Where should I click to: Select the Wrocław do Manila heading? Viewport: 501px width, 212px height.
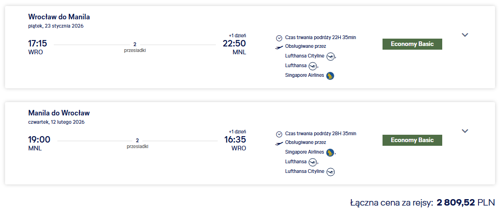(59, 17)
